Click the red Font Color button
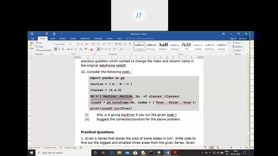 [92, 49]
